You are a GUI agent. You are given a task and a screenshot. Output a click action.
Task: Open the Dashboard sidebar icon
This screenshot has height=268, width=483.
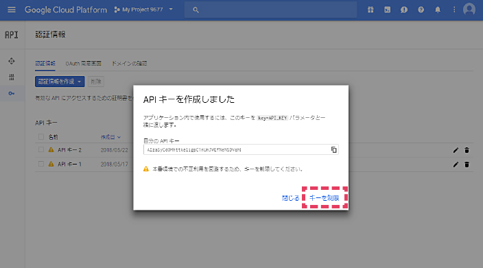pos(12,61)
